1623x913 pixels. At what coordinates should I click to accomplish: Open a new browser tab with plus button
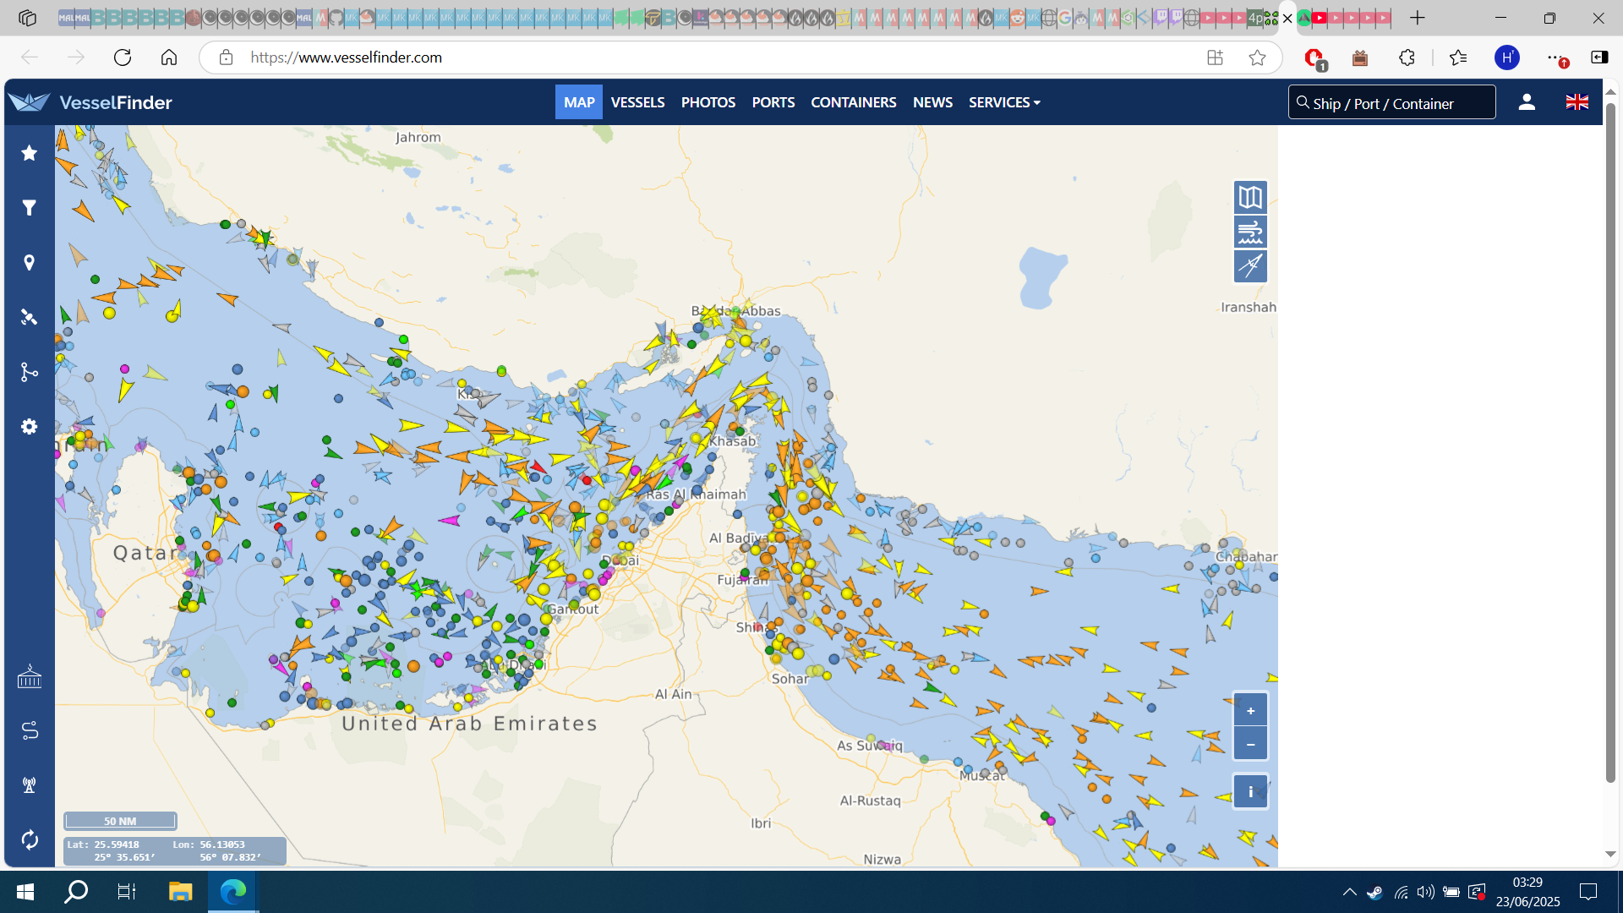click(1418, 18)
